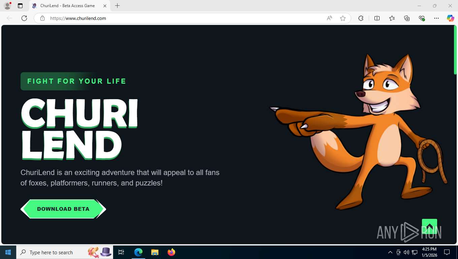Image resolution: width=458 pixels, height=259 pixels.
Task: Click the CHURI LEND headline text
Action: pos(79,129)
